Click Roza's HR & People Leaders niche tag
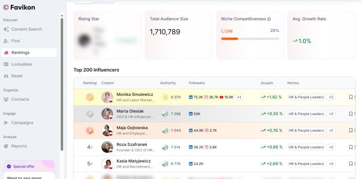The height and width of the screenshot is (179, 361). click(x=306, y=147)
